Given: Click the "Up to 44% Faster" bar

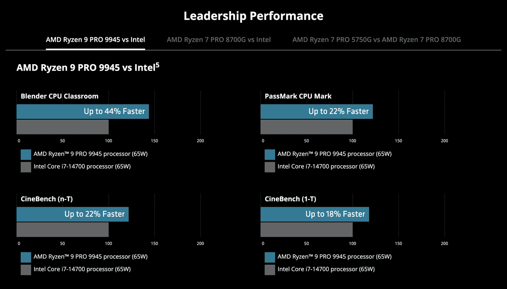Looking at the screenshot, I should [82, 112].
